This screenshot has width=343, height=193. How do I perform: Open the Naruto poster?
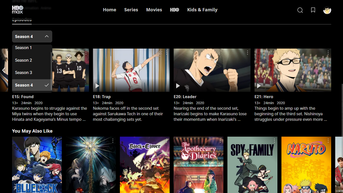[306, 165]
